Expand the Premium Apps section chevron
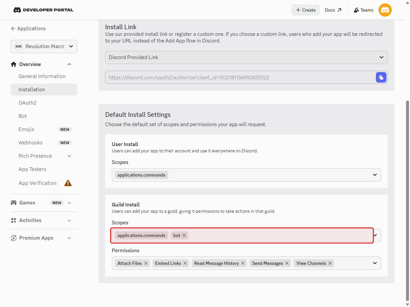Screen dimensions: 410x307 coord(69,238)
